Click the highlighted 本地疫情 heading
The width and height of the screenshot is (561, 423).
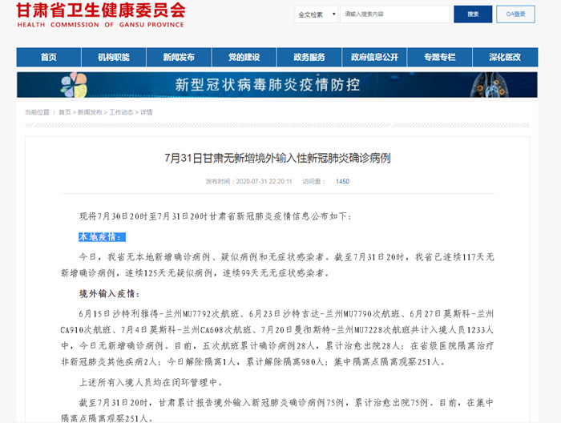102,237
